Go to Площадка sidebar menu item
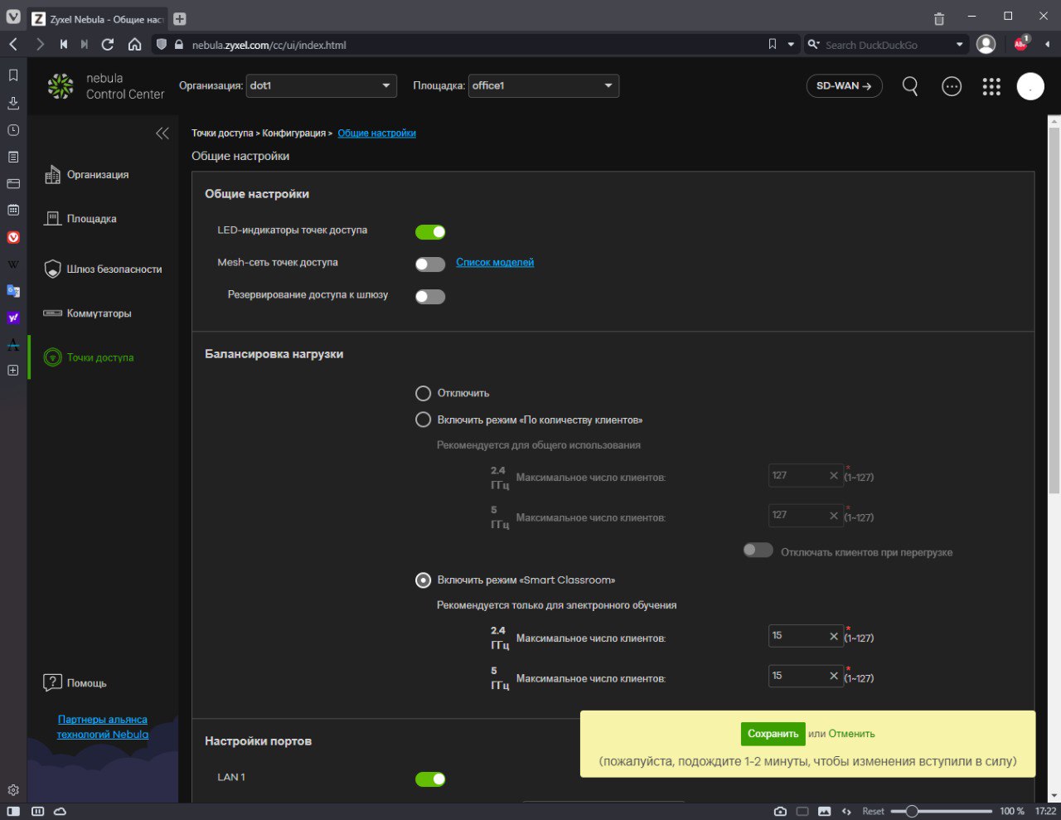 (x=91, y=219)
